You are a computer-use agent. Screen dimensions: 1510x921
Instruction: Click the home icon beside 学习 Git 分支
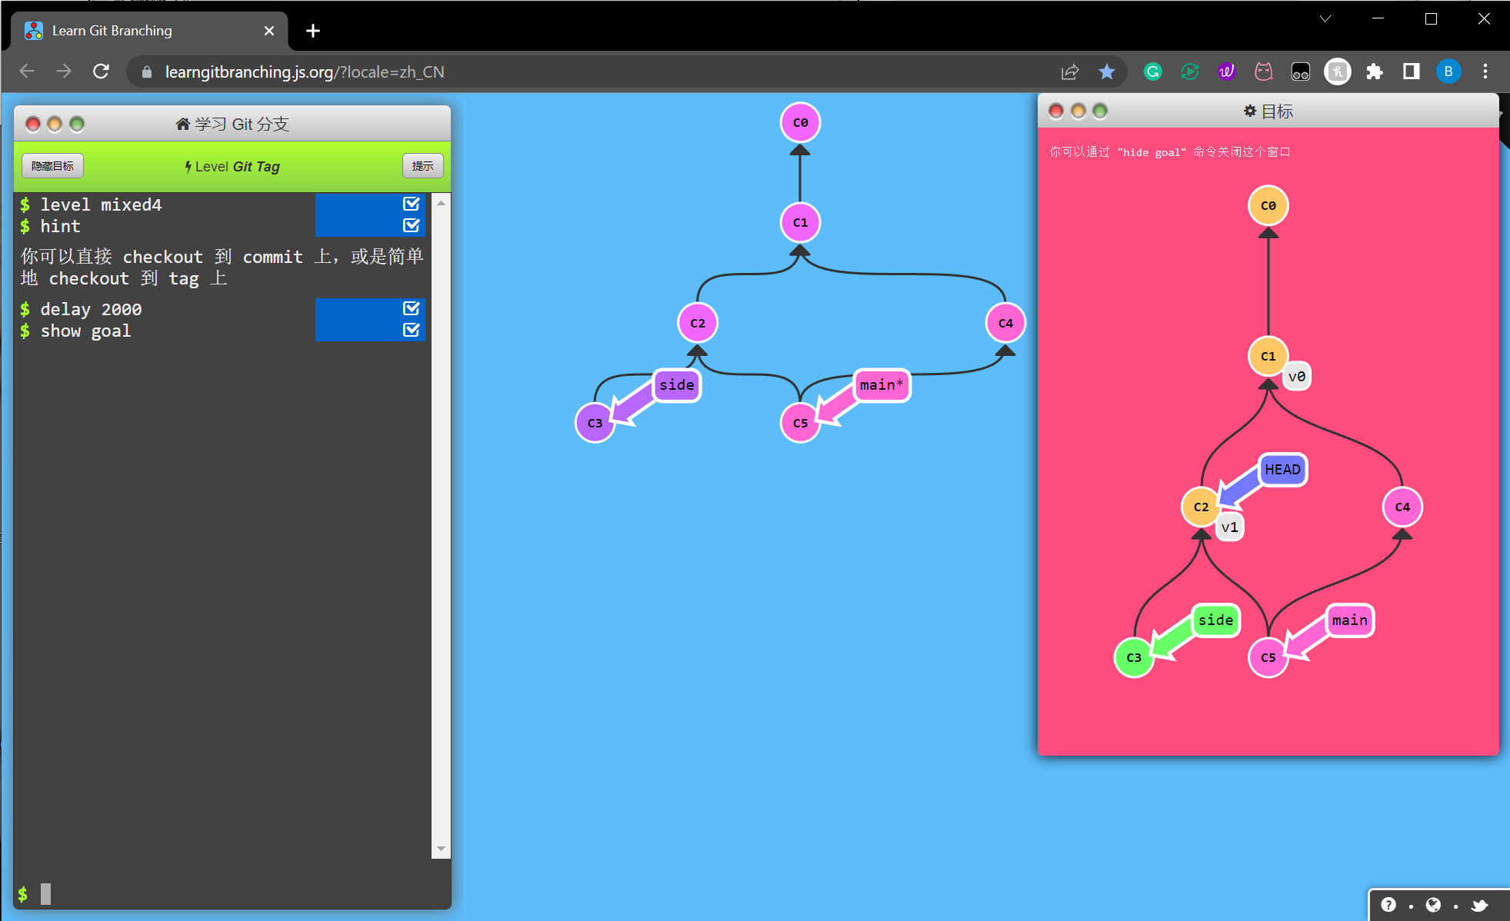(183, 123)
